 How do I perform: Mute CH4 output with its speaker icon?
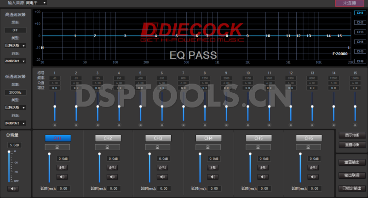tap(214, 177)
